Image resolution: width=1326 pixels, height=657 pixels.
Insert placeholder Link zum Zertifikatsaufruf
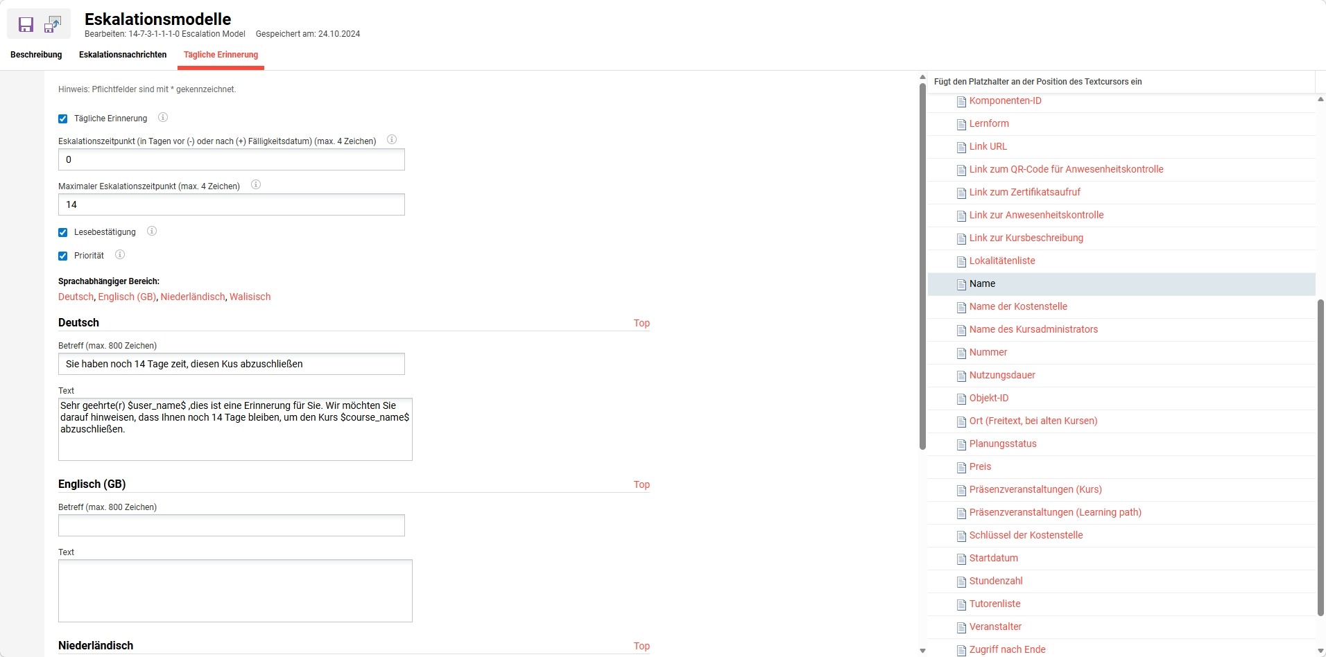(x=1024, y=192)
